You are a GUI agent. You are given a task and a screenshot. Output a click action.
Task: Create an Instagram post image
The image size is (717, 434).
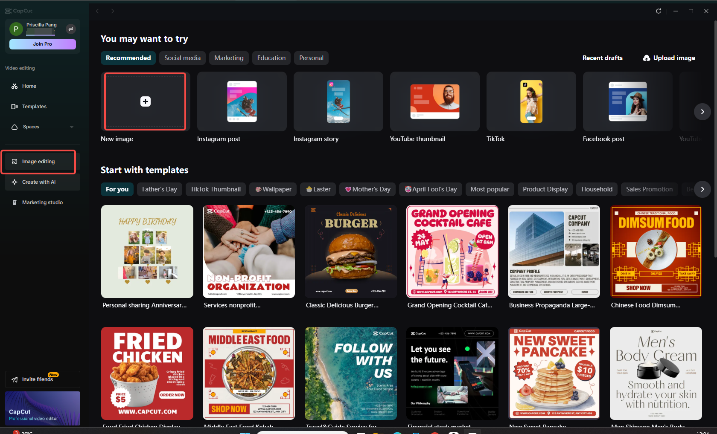pos(242,101)
